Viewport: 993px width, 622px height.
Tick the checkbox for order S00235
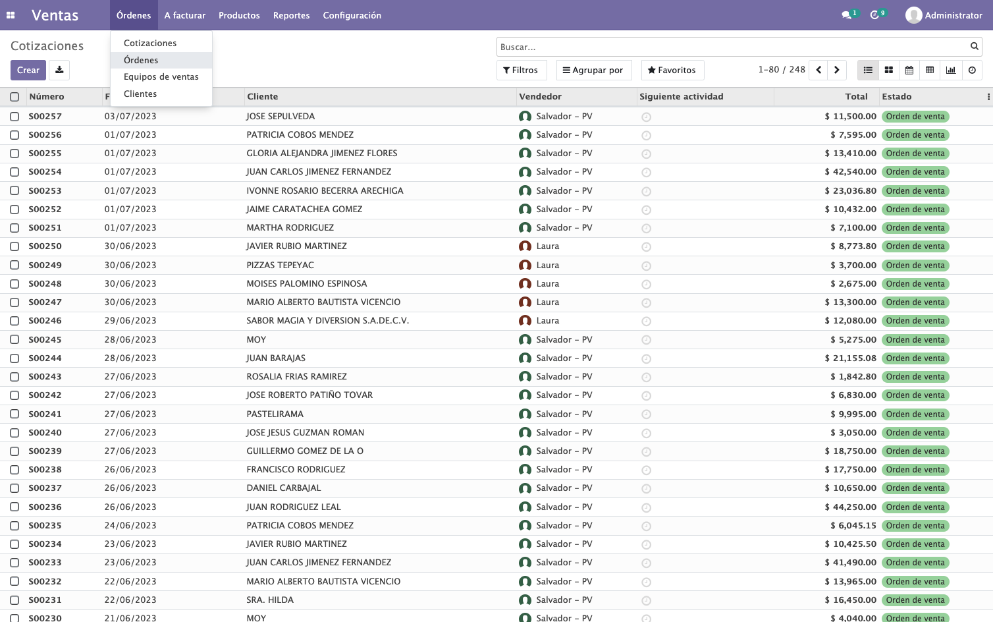14,526
